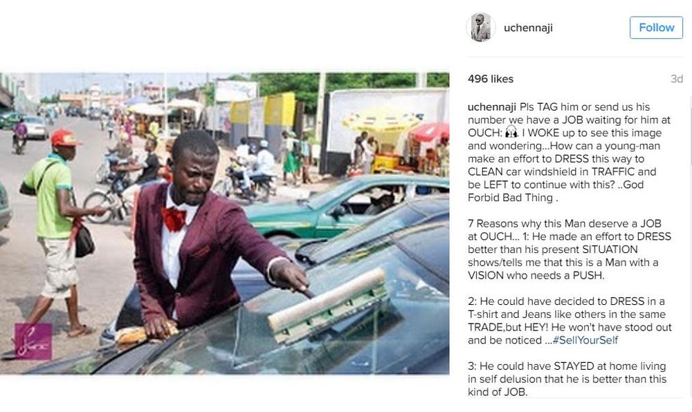Click the red bow tie in the photo
The height and width of the screenshot is (412, 692).
(x=174, y=218)
